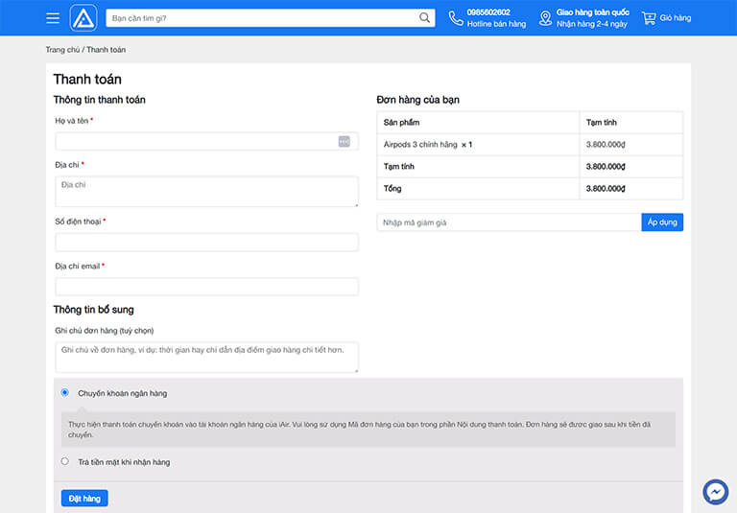Screen dimensions: 737x513
Task: Click the autofill icon in name field
Action: pos(345,141)
